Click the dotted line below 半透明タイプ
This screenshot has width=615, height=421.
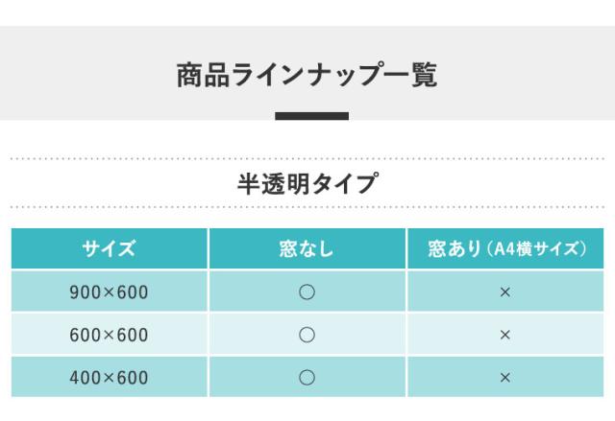pos(307,207)
